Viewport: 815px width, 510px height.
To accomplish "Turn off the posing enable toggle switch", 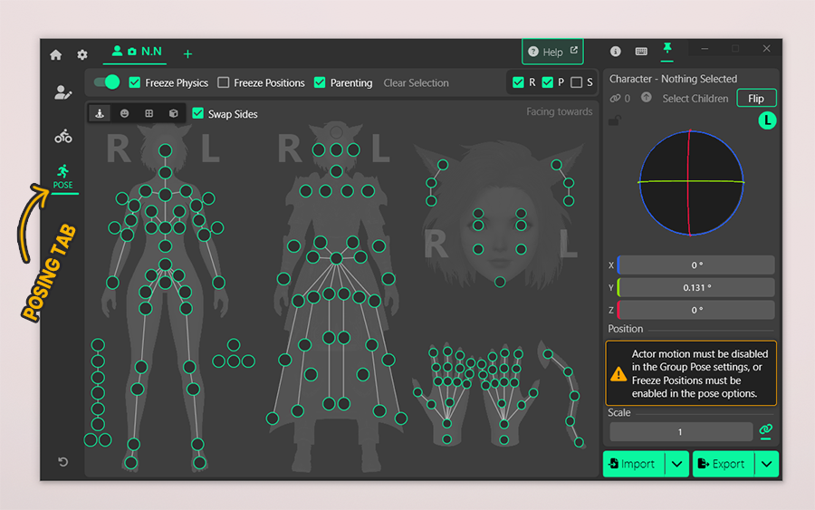I will 107,82.
